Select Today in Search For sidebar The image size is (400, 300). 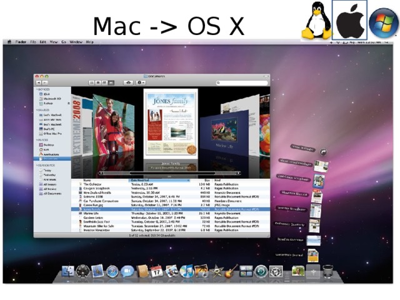(45, 170)
